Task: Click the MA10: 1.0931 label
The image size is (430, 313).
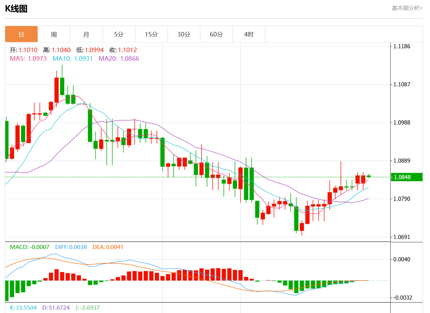Action: point(73,58)
